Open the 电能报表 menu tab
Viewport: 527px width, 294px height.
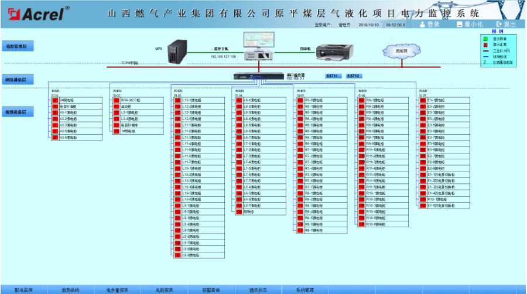165,290
